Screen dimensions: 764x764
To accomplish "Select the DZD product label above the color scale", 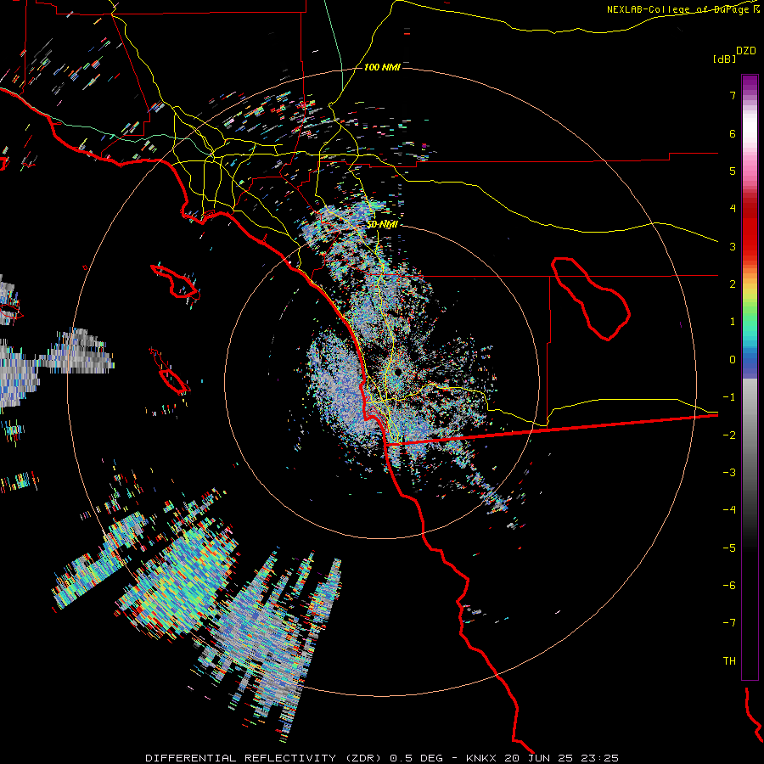I will tap(746, 51).
